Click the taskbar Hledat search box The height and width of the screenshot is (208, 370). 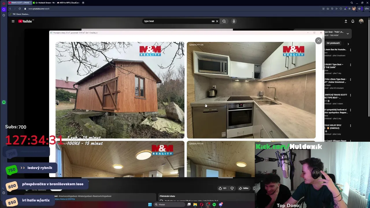[169, 205]
